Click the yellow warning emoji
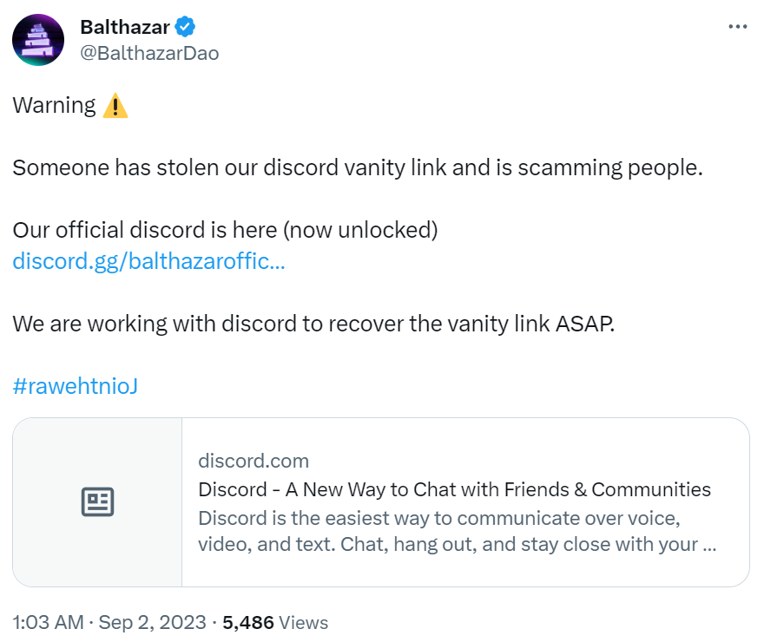Image resolution: width=764 pixels, height=642 pixels. pyautogui.click(x=115, y=106)
